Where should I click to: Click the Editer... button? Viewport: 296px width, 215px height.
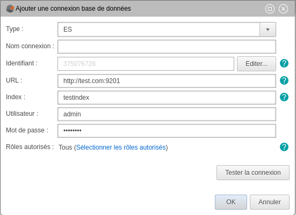point(256,64)
